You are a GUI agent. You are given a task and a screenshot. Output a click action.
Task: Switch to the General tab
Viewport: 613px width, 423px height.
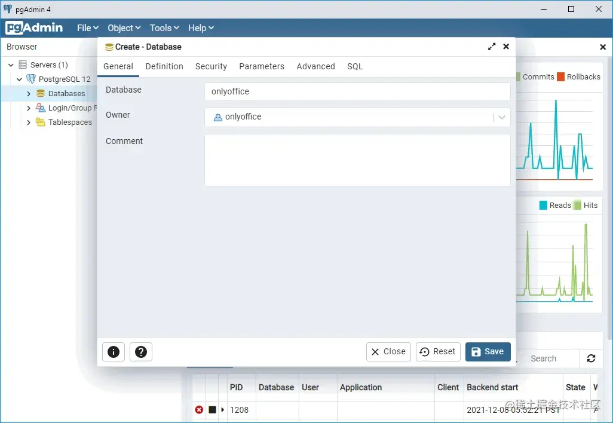click(118, 66)
